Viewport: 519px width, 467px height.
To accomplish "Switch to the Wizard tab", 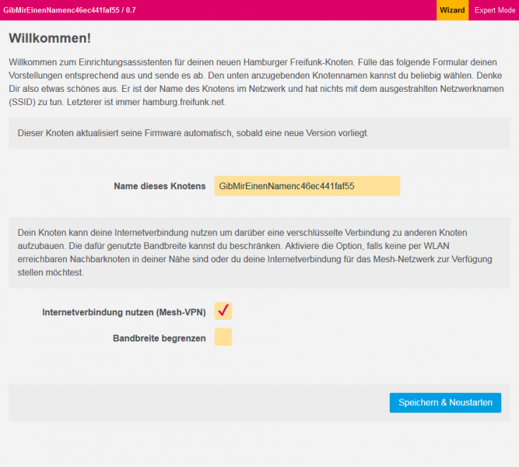I will click(x=452, y=10).
